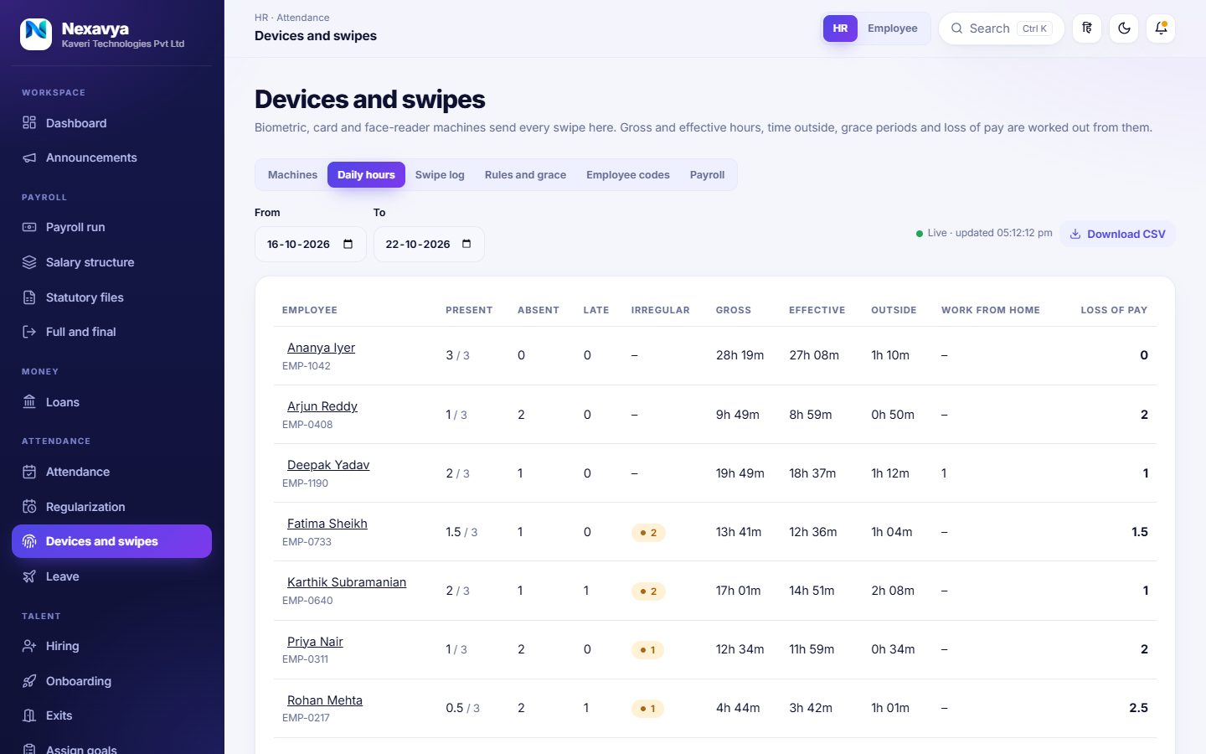Open Ananya Iyer's employee record
The width and height of the screenshot is (1206, 754).
(321, 348)
